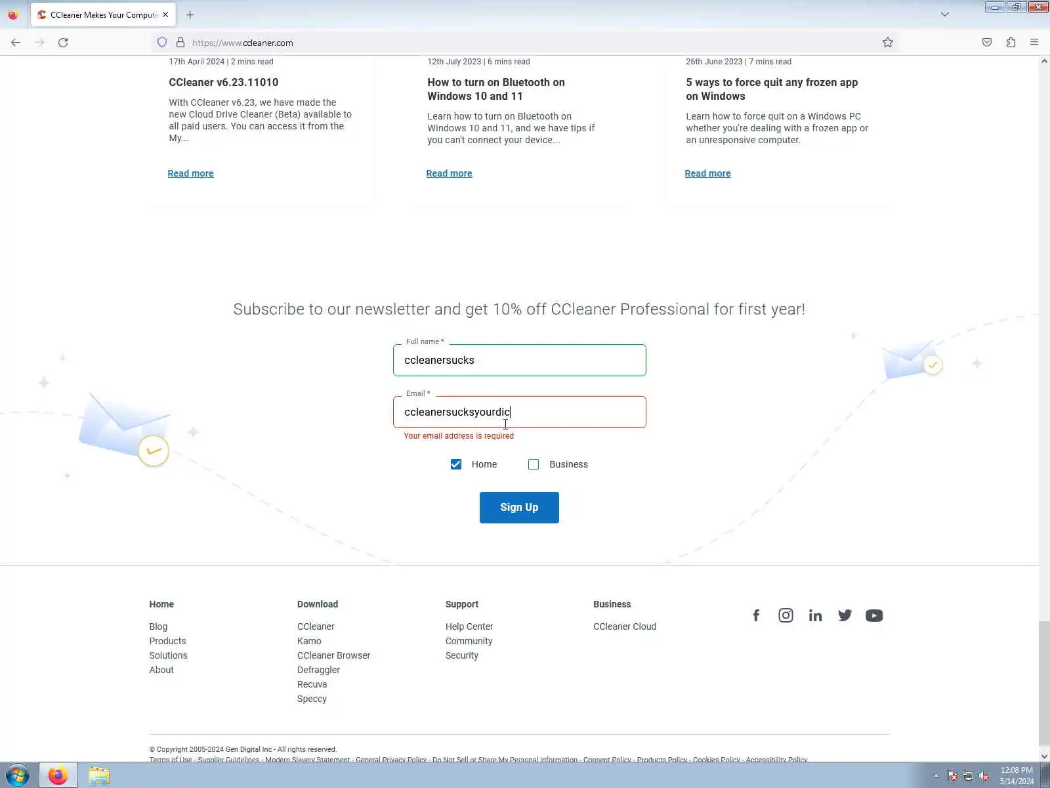The width and height of the screenshot is (1050, 788).
Task: Open CCleaner Cloud link
Action: [x=625, y=626]
